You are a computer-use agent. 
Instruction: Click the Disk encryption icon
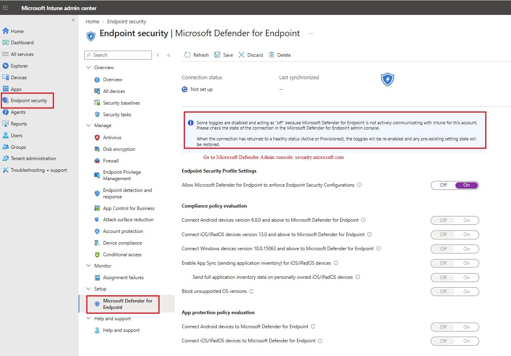(97, 149)
